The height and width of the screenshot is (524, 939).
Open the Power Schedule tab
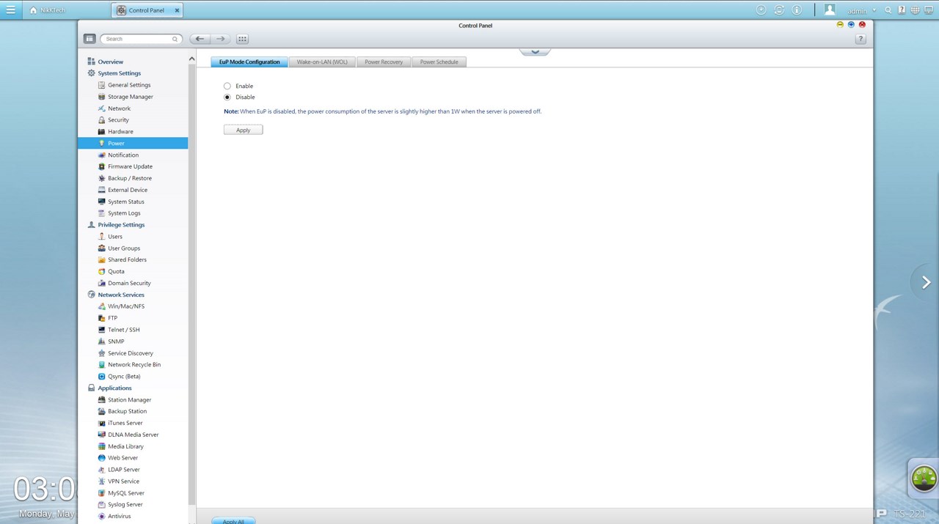(439, 62)
